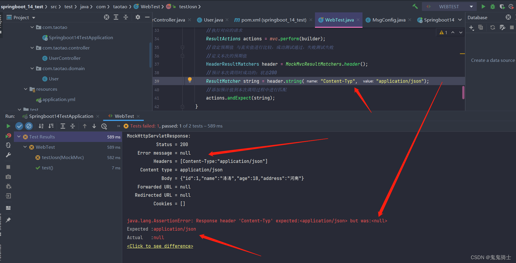Image resolution: width=516 pixels, height=263 pixels.
Task: Collapse all test results nodes
Action: pos(73,126)
